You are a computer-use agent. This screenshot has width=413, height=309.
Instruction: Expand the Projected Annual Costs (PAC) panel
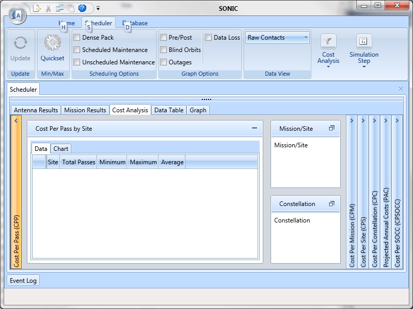[x=386, y=192]
